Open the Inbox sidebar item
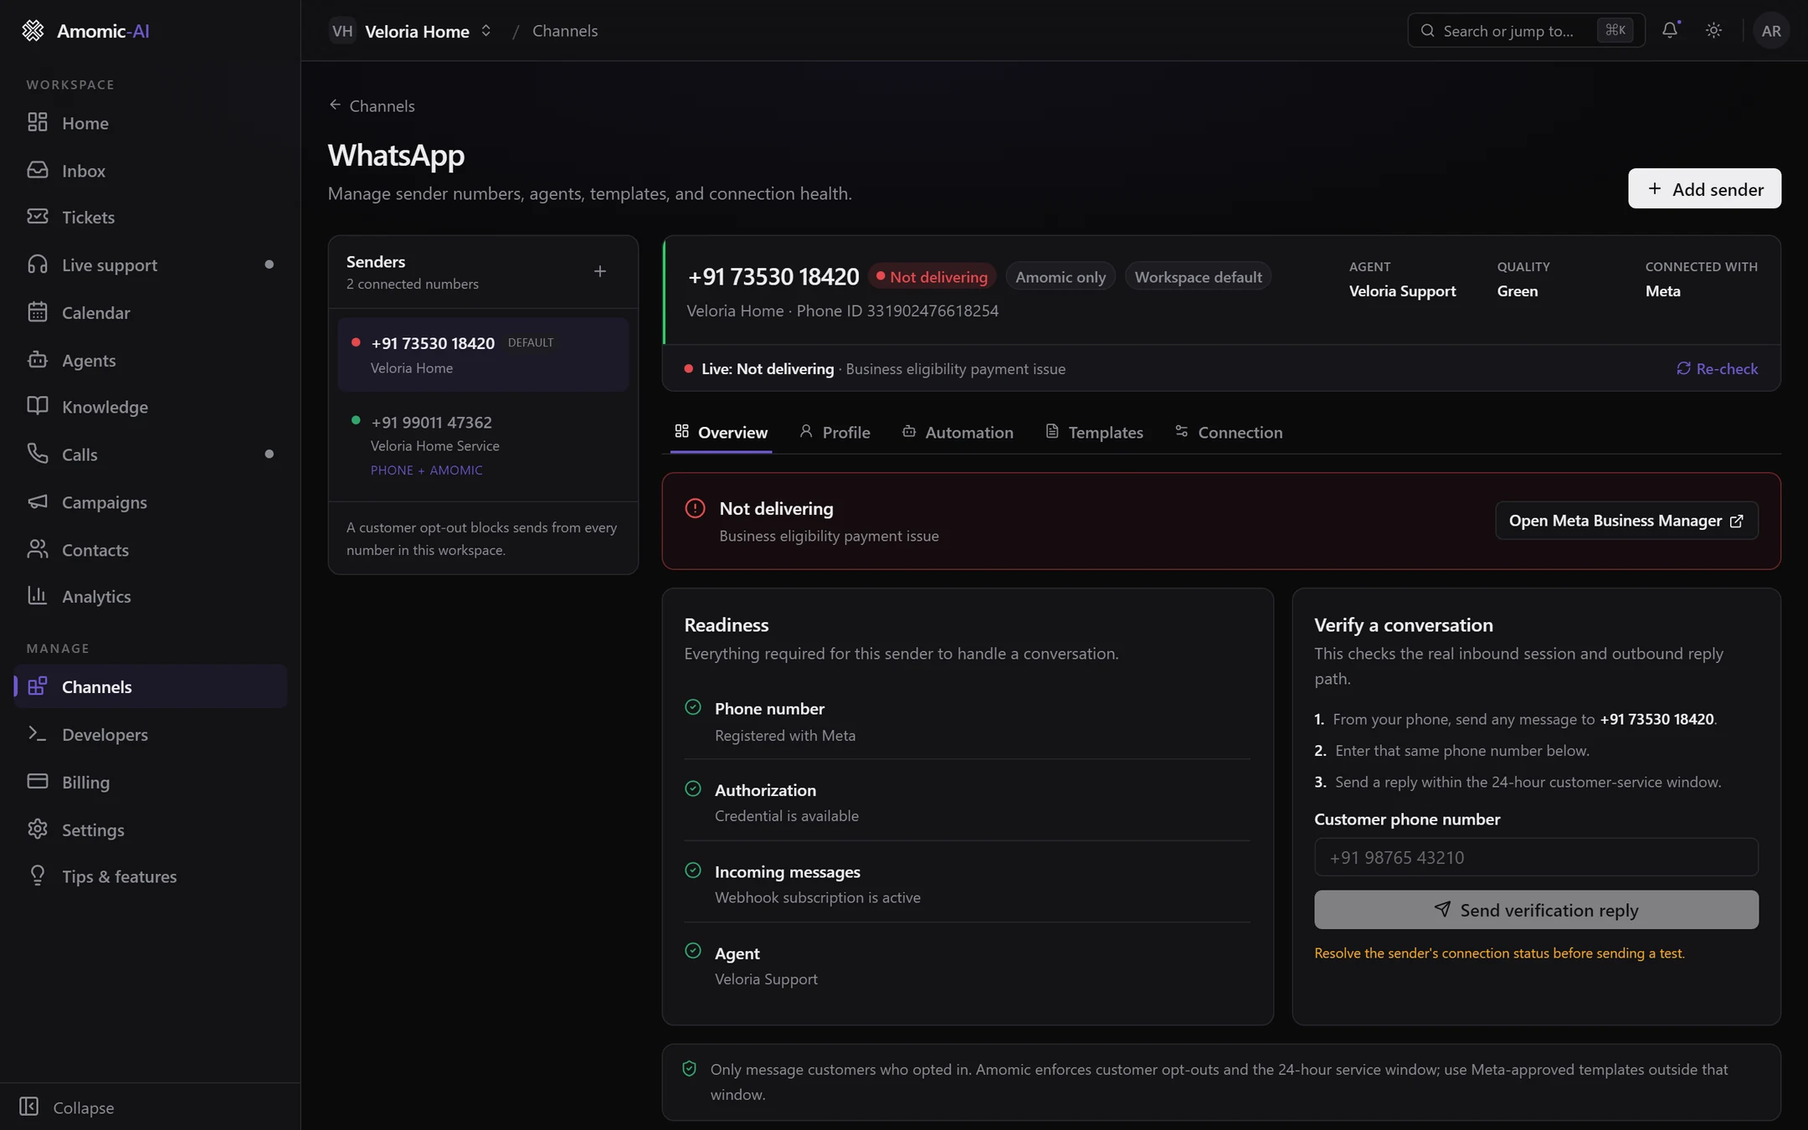 (x=151, y=171)
